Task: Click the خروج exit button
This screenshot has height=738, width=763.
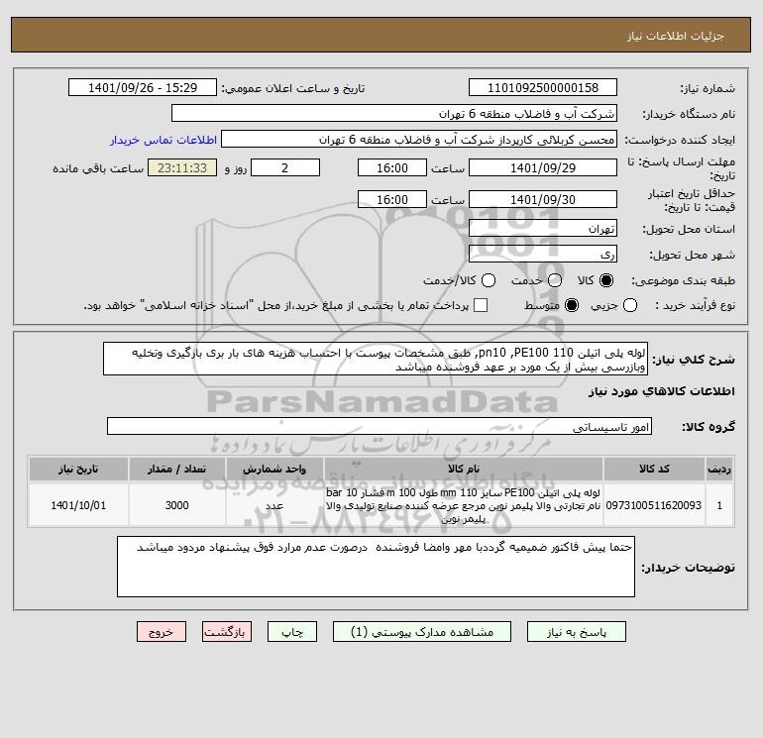Action: [x=162, y=631]
